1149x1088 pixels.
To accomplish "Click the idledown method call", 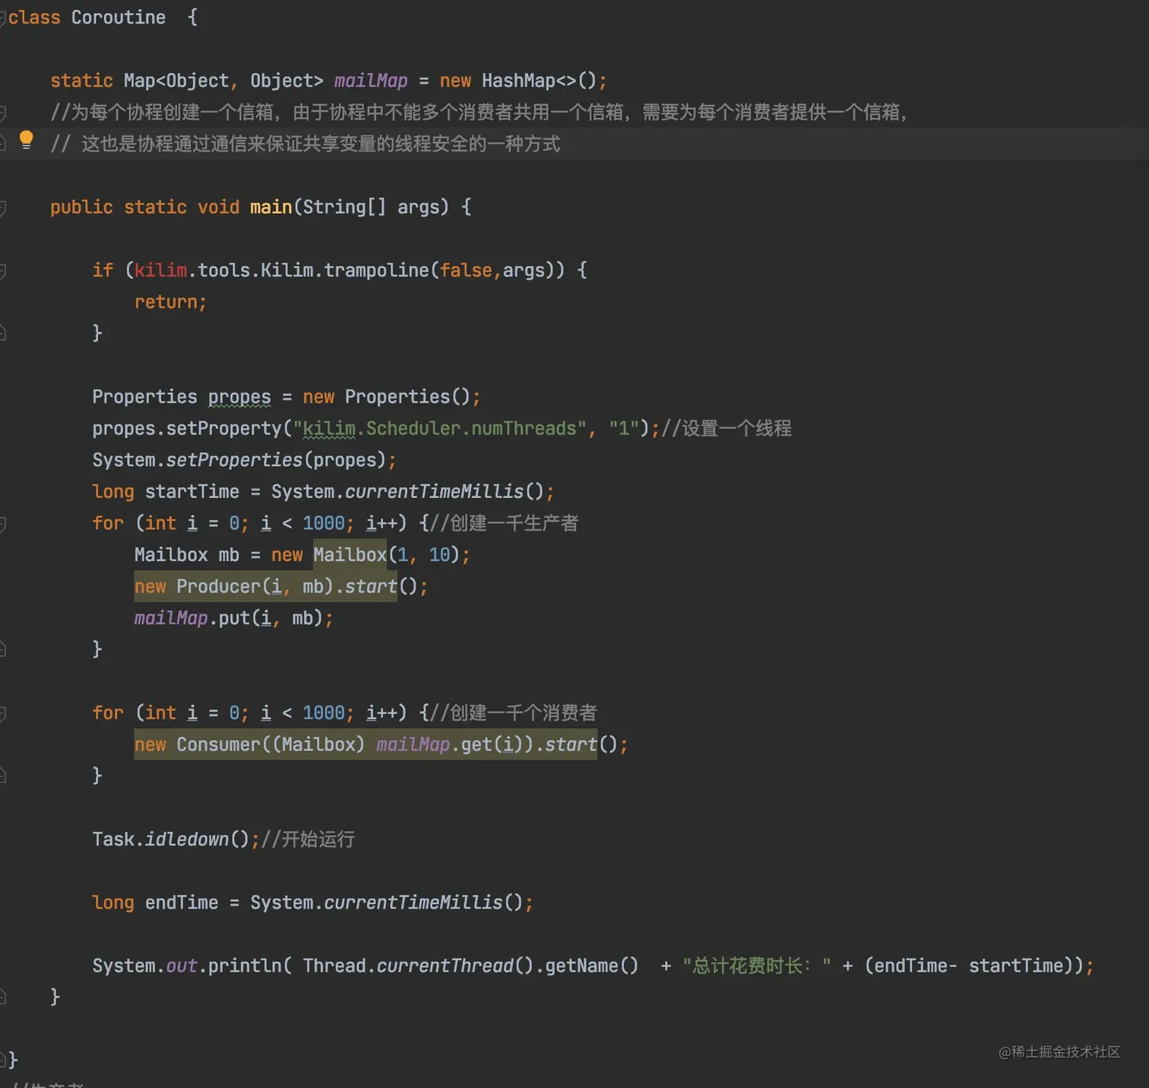I will (x=187, y=839).
